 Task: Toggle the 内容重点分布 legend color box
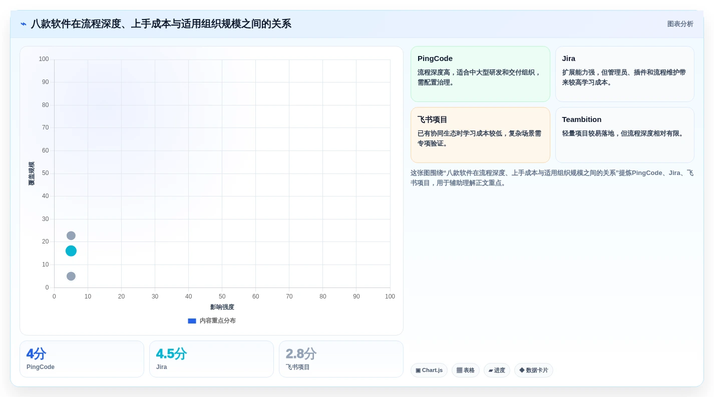192,321
